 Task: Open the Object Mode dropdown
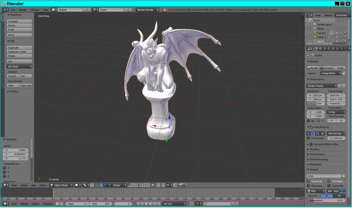pyautogui.click(x=61, y=185)
